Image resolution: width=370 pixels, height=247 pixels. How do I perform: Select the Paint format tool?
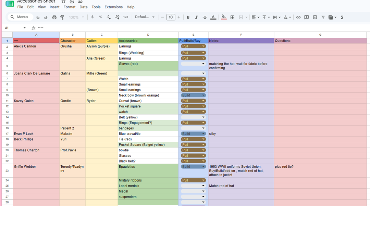point(62,17)
